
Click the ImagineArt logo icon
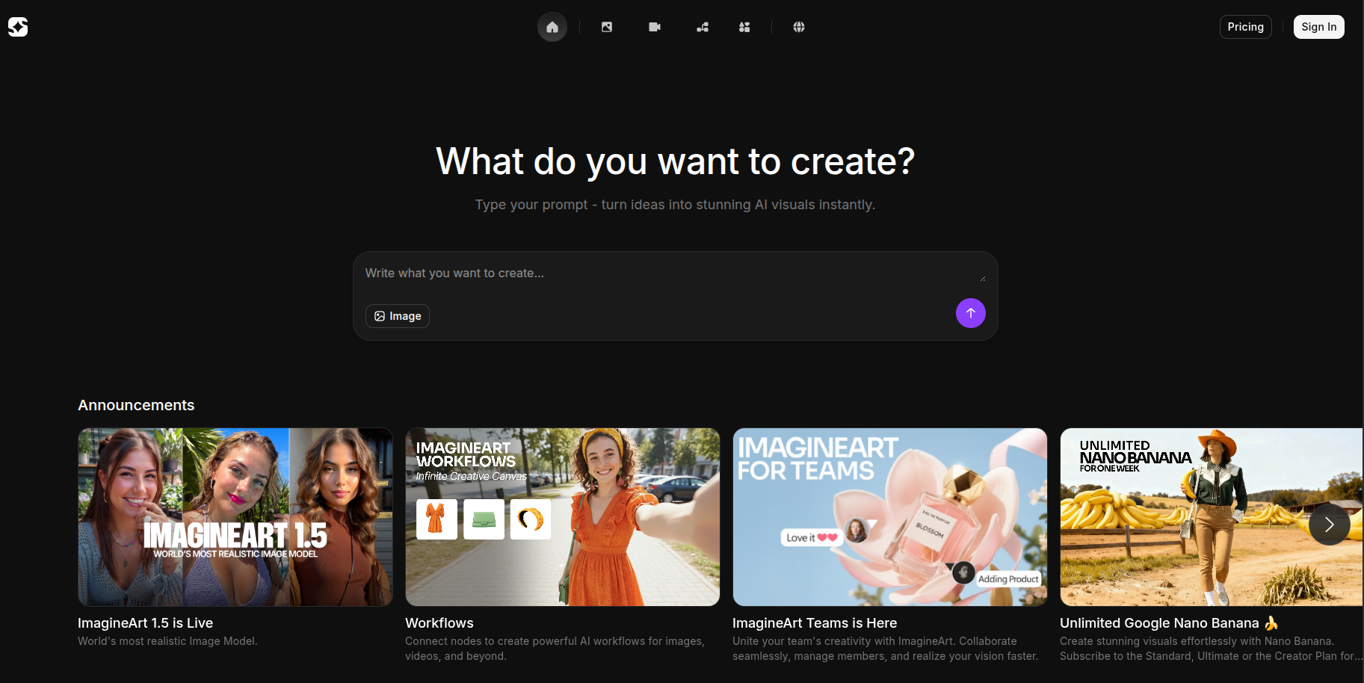point(18,27)
